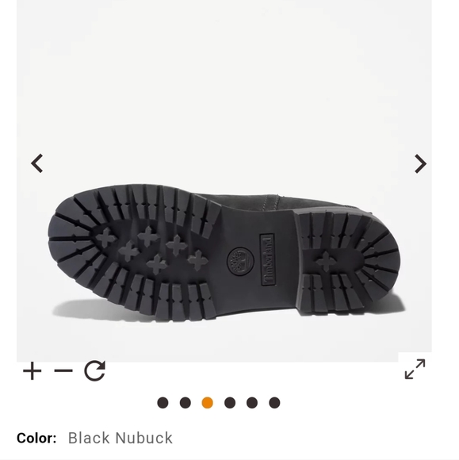Image resolution: width=459 pixels, height=460 pixels.
Task: Go to the previous product image
Action: pos(37,163)
